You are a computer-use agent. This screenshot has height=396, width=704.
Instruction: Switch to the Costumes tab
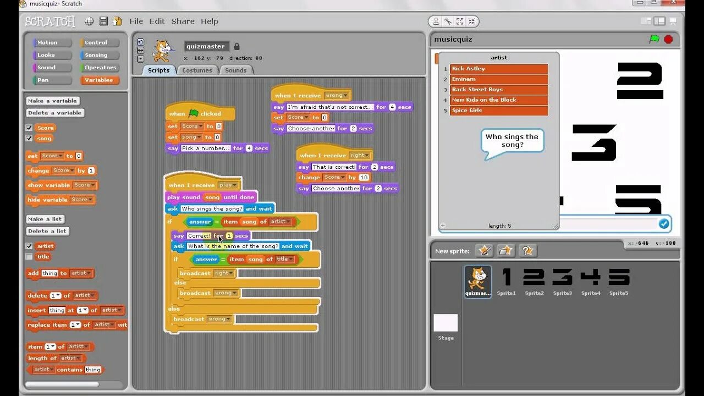pos(197,70)
